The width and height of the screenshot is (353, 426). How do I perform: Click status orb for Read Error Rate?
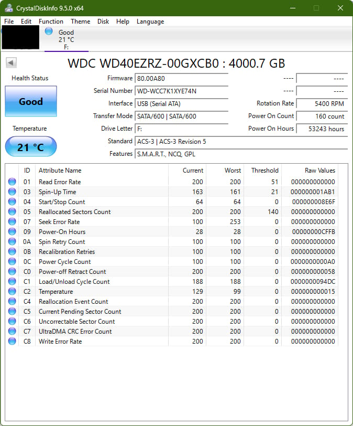12,182
